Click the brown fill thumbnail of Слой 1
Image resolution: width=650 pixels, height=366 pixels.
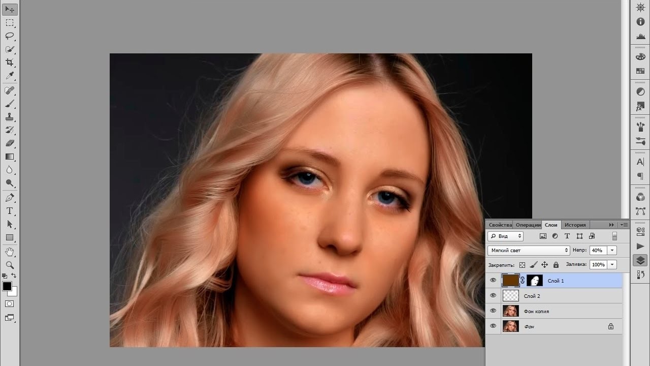tap(510, 280)
